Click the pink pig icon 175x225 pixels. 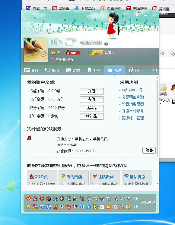pyautogui.click(x=115, y=207)
